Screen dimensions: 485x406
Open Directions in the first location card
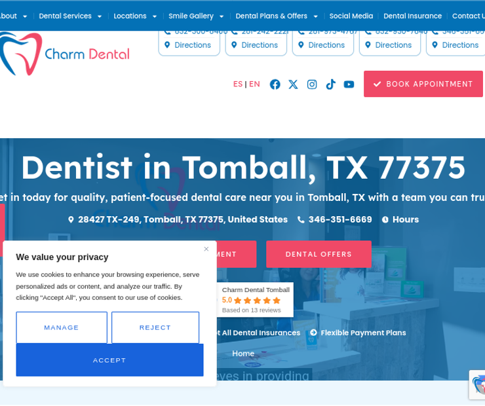[193, 45]
